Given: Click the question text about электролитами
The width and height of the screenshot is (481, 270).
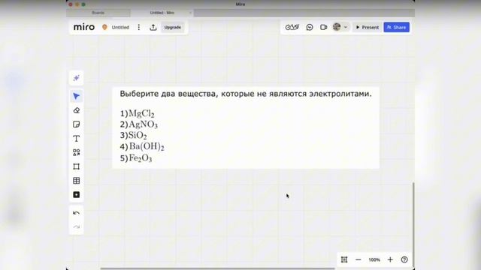Looking at the screenshot, I should (246, 94).
